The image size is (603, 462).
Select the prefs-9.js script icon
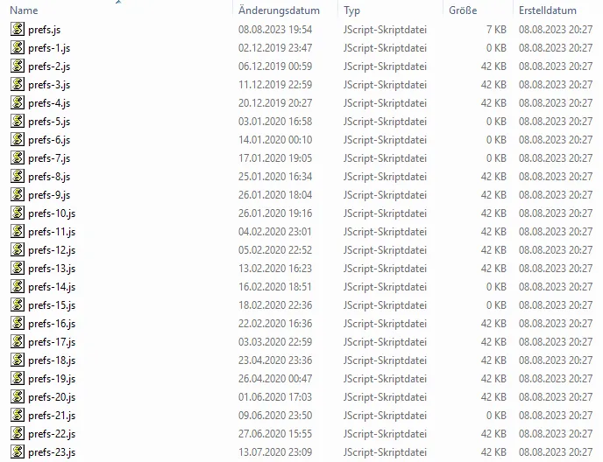tap(18, 195)
